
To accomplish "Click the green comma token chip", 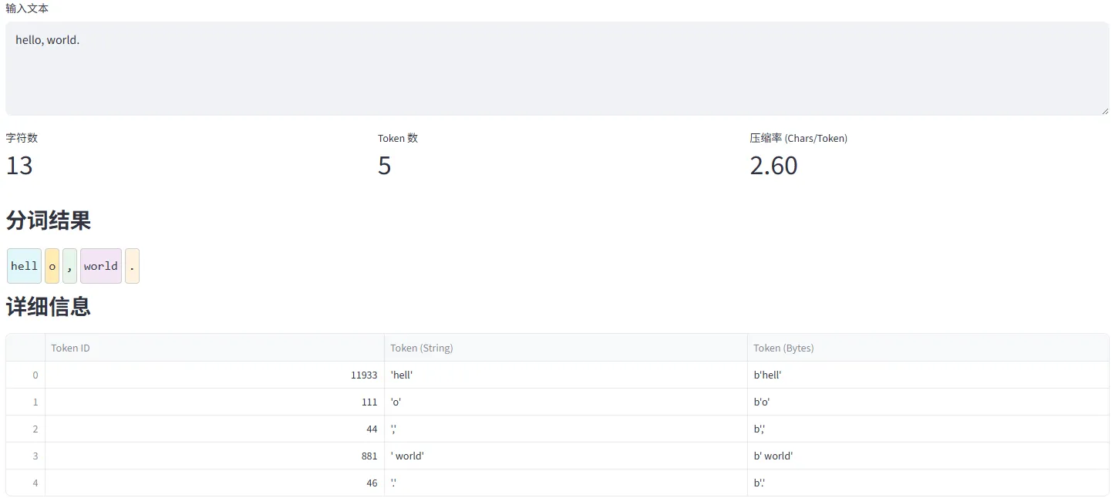I will (69, 266).
